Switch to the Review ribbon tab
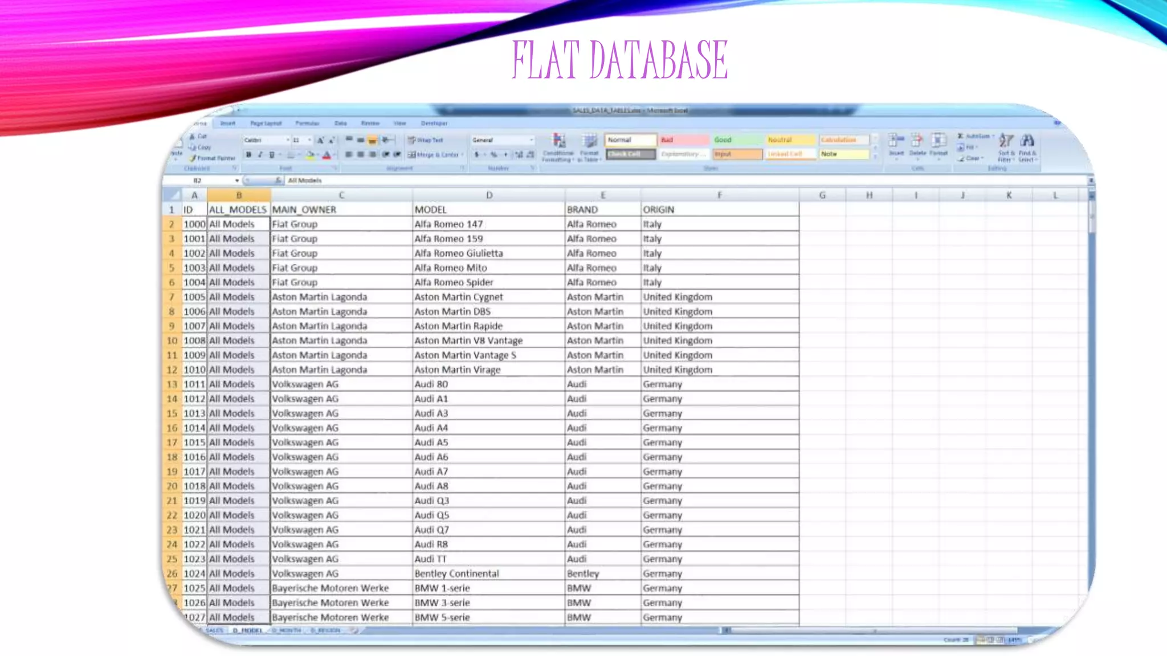The image size is (1167, 656). (x=370, y=124)
